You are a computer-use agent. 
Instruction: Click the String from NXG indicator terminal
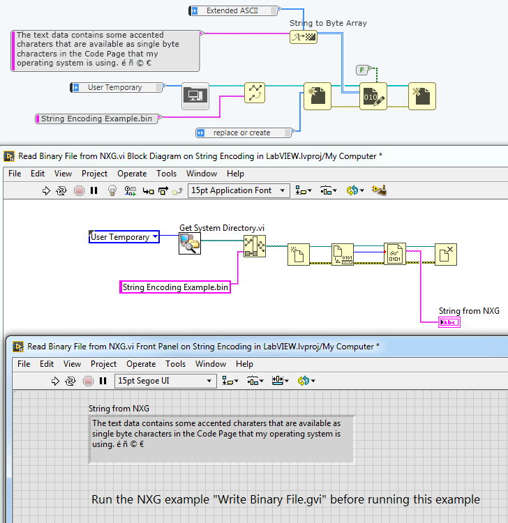tap(449, 321)
